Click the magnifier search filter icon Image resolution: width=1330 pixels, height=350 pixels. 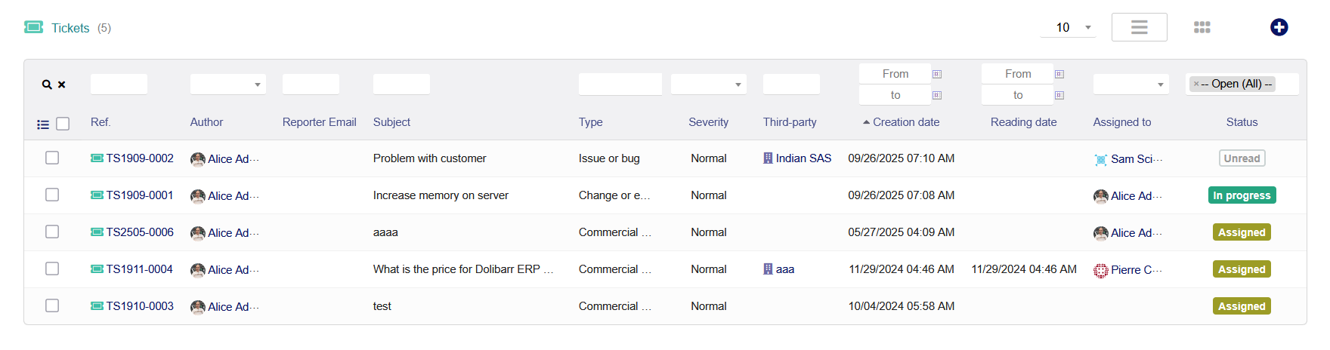(x=47, y=84)
